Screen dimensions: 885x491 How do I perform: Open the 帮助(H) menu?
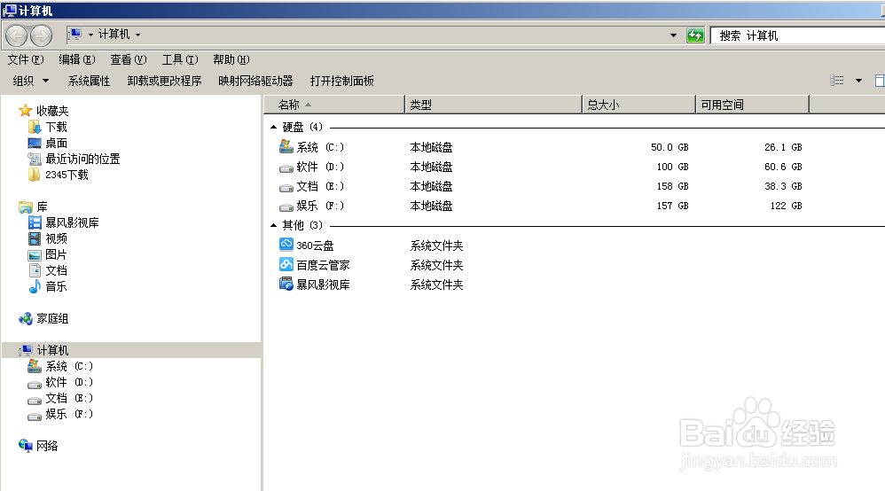pos(231,59)
